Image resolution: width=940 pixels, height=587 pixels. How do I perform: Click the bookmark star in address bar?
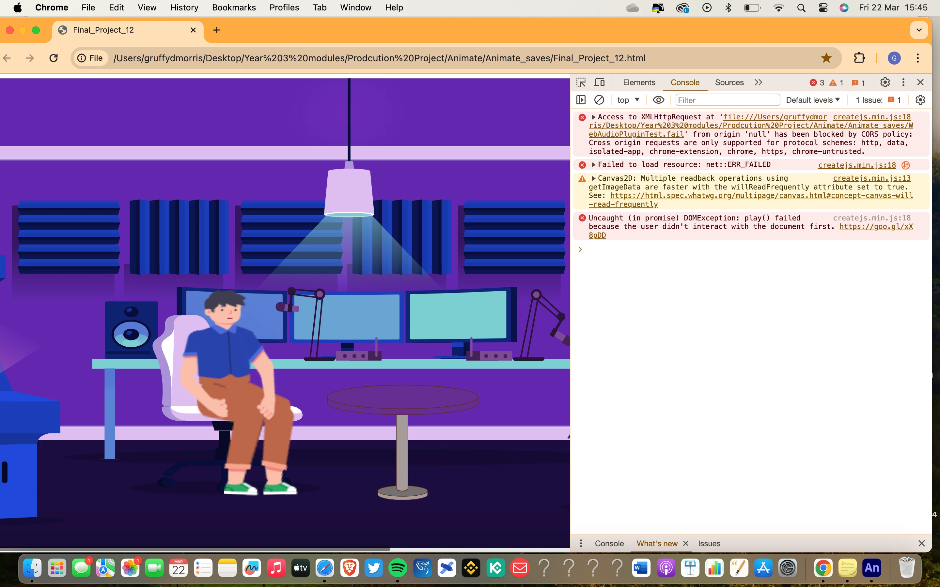point(826,58)
